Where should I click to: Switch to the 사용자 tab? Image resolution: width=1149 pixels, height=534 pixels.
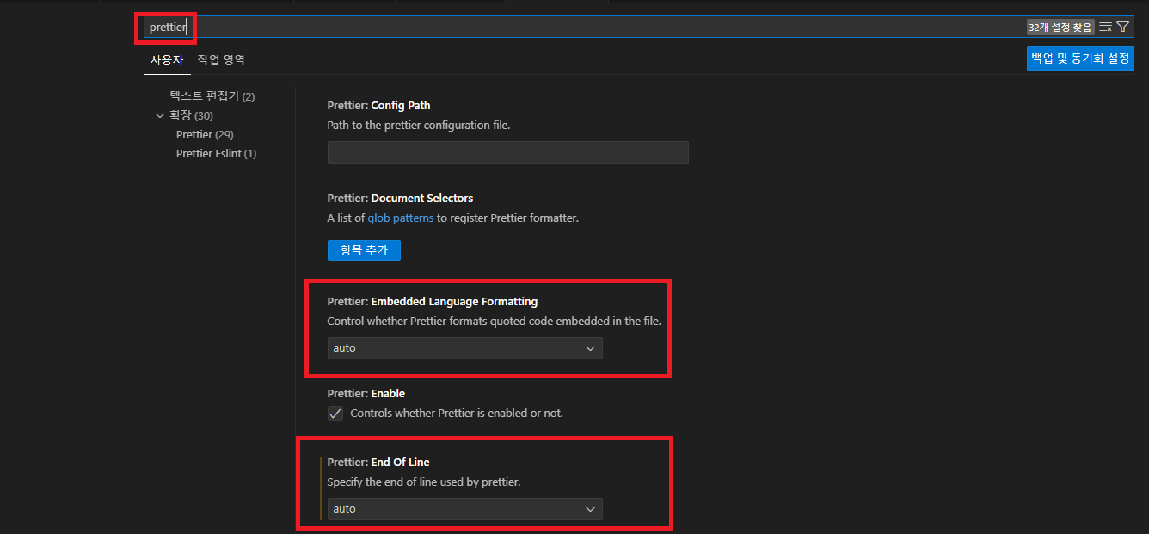point(167,60)
